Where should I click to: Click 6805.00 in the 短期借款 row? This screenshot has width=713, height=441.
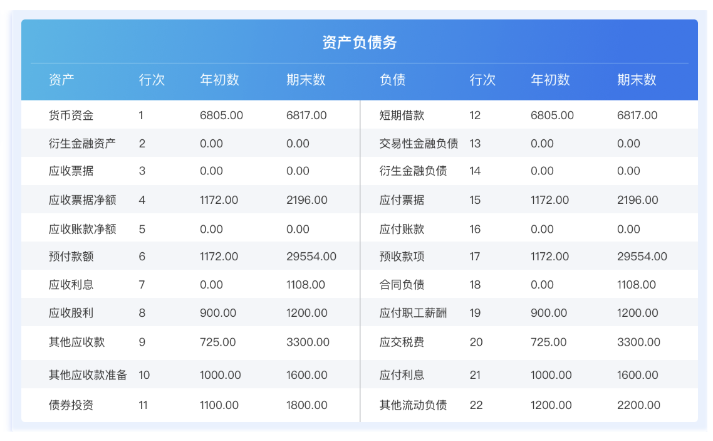[x=552, y=115]
